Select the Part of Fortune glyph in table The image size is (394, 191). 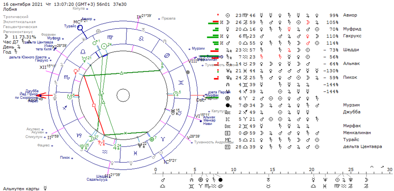click(x=228, y=98)
